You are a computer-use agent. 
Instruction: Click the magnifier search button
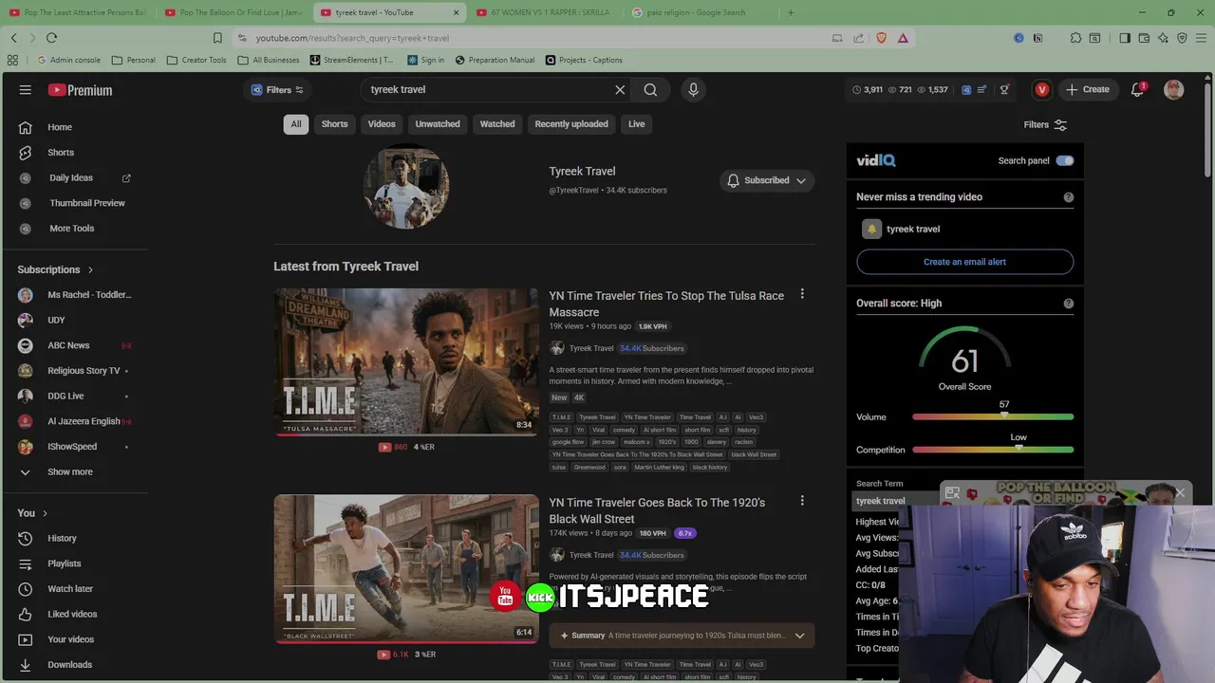(x=650, y=89)
